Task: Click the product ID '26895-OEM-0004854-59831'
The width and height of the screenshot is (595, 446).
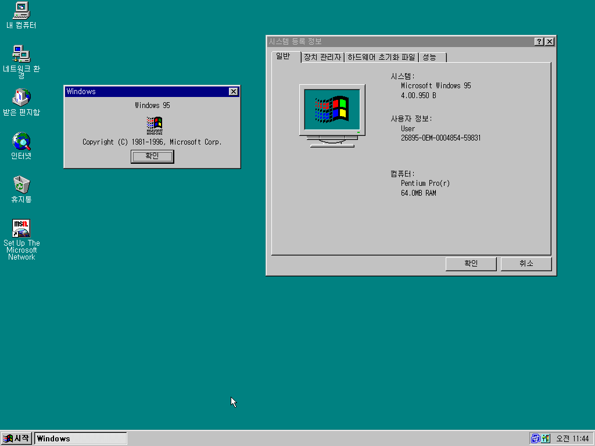Action: (x=440, y=138)
